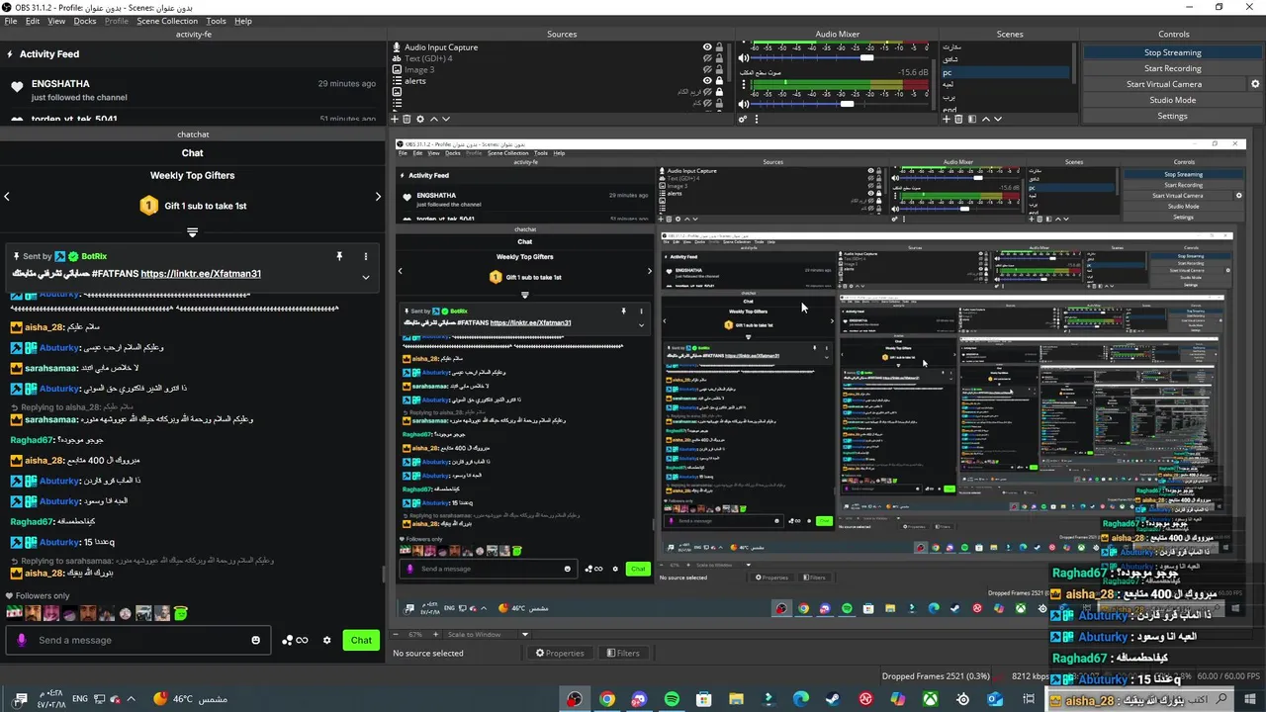Open the File menu
Viewport: 1266px width, 712px height.
coord(9,21)
